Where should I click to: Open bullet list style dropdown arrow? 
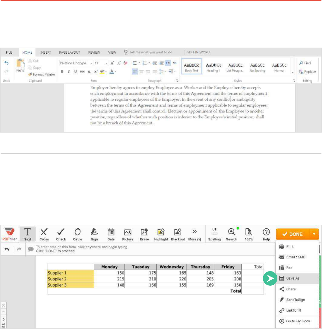pos(139,63)
